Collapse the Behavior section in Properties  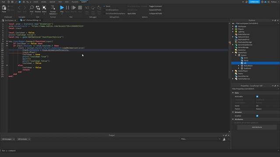click(233, 112)
